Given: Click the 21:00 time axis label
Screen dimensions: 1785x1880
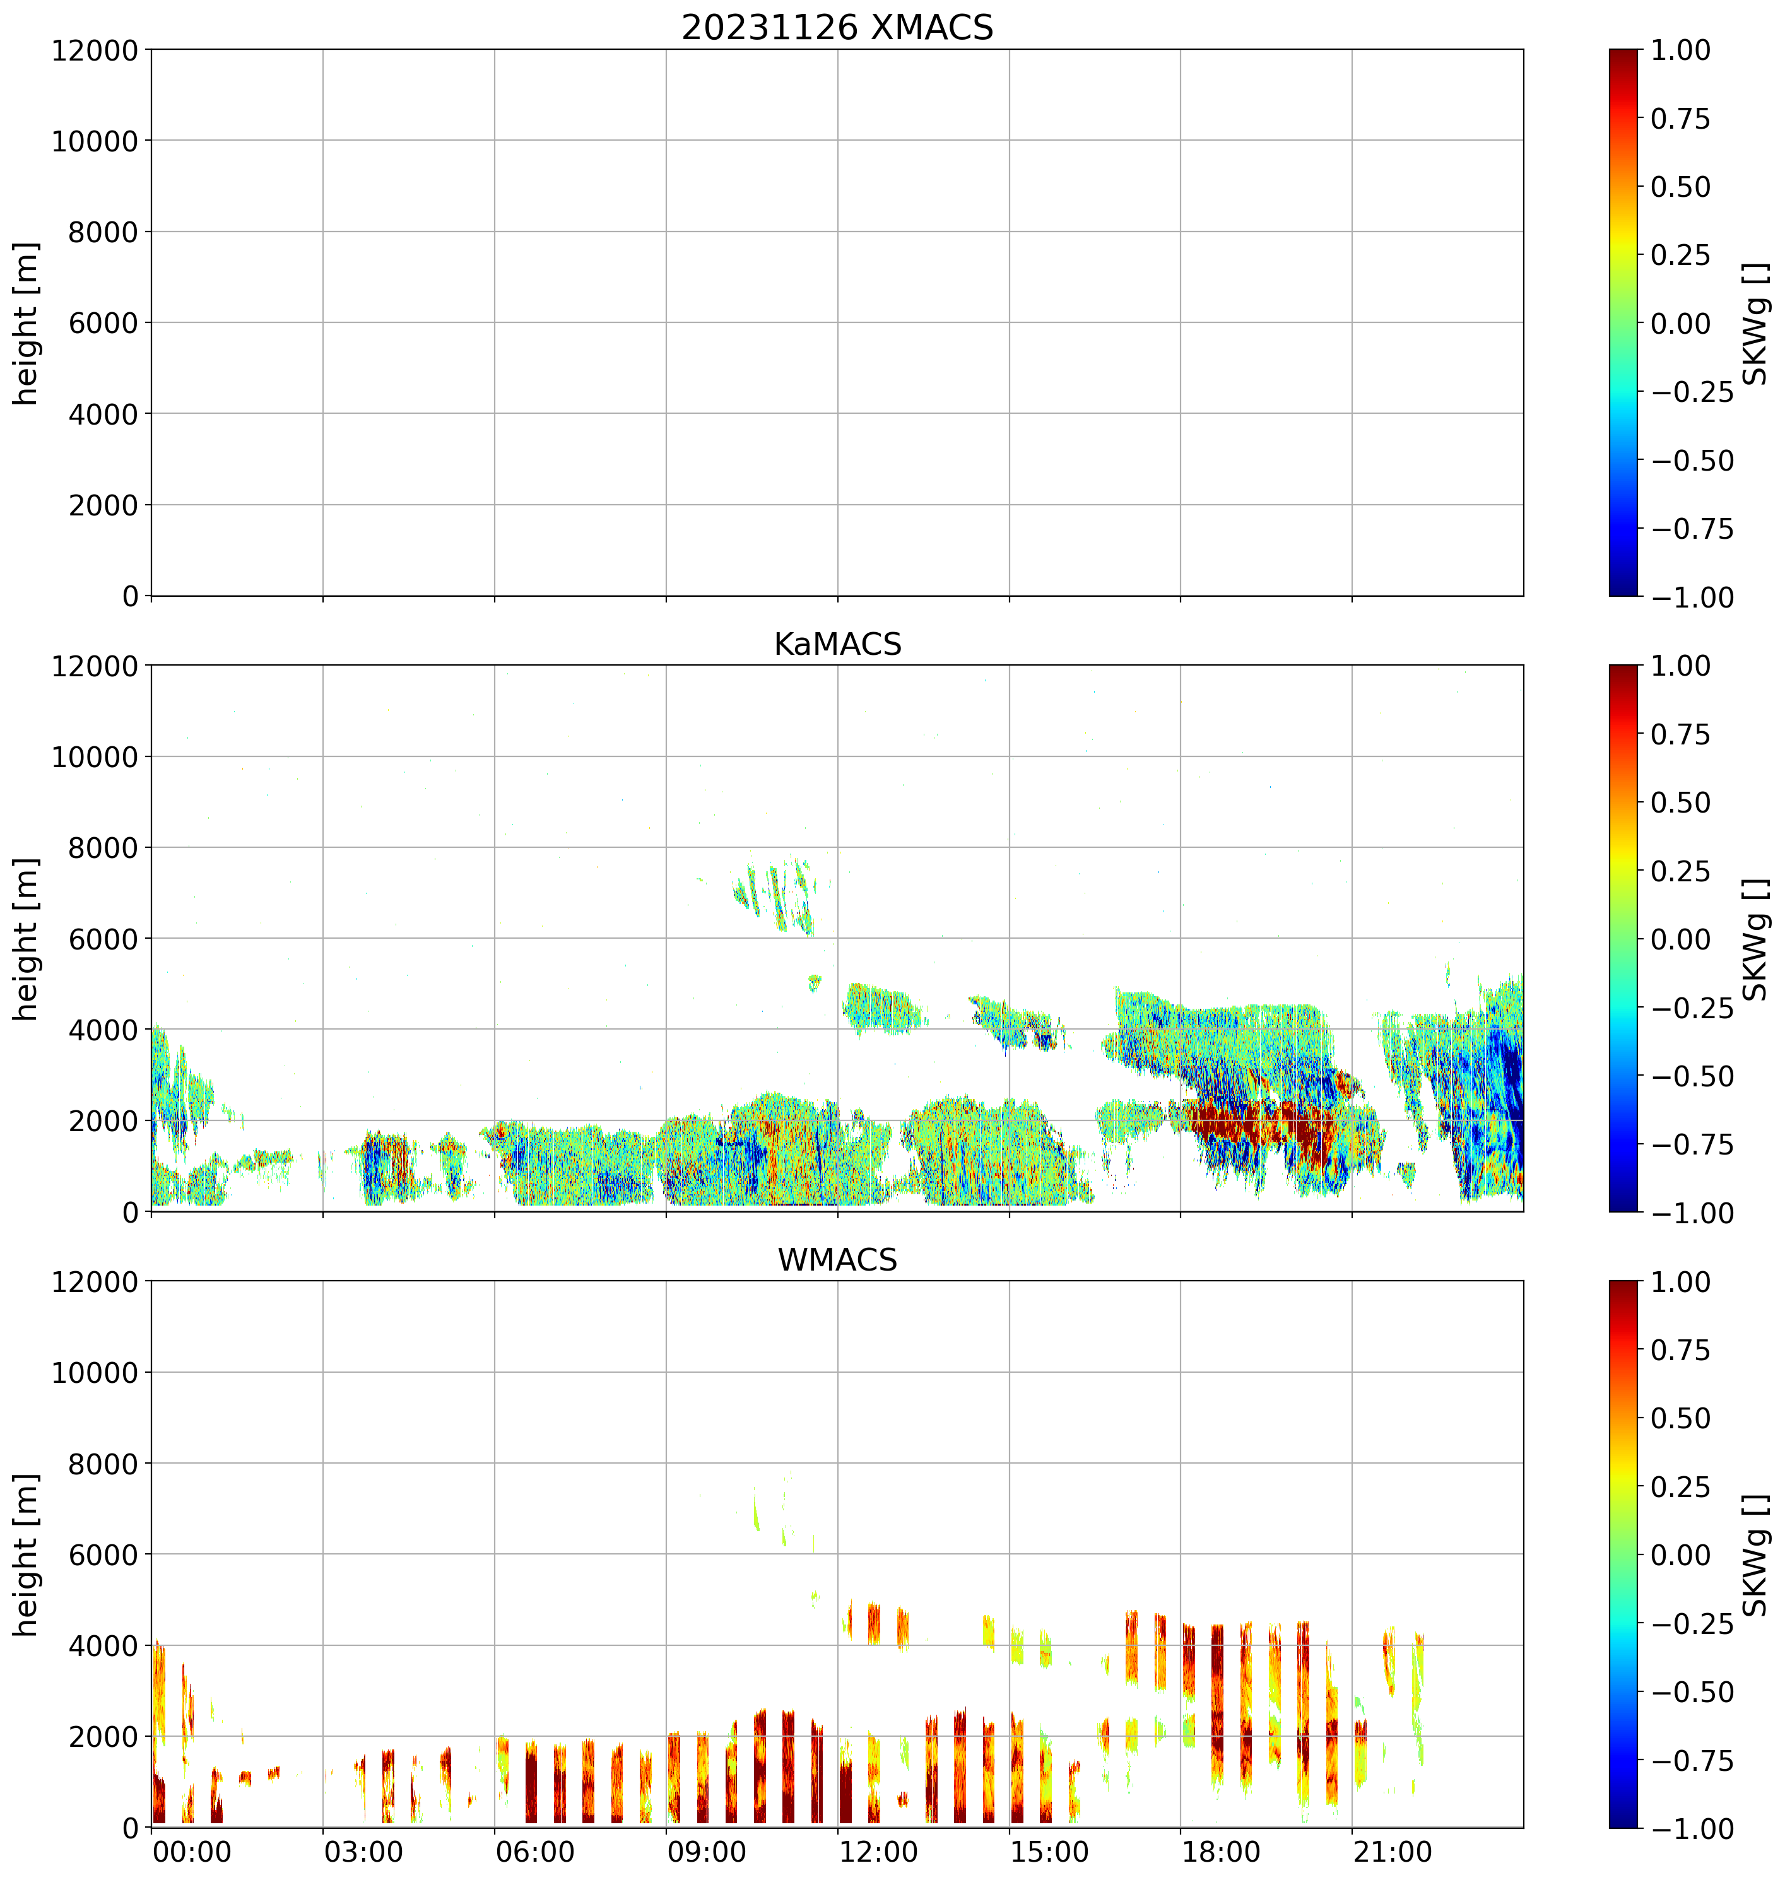Looking at the screenshot, I should click(x=1392, y=1852).
